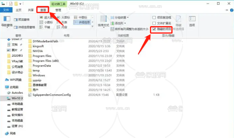The height and width of the screenshot is (138, 234).
Task: Click the 用户 folder icon
Action: [30, 90]
